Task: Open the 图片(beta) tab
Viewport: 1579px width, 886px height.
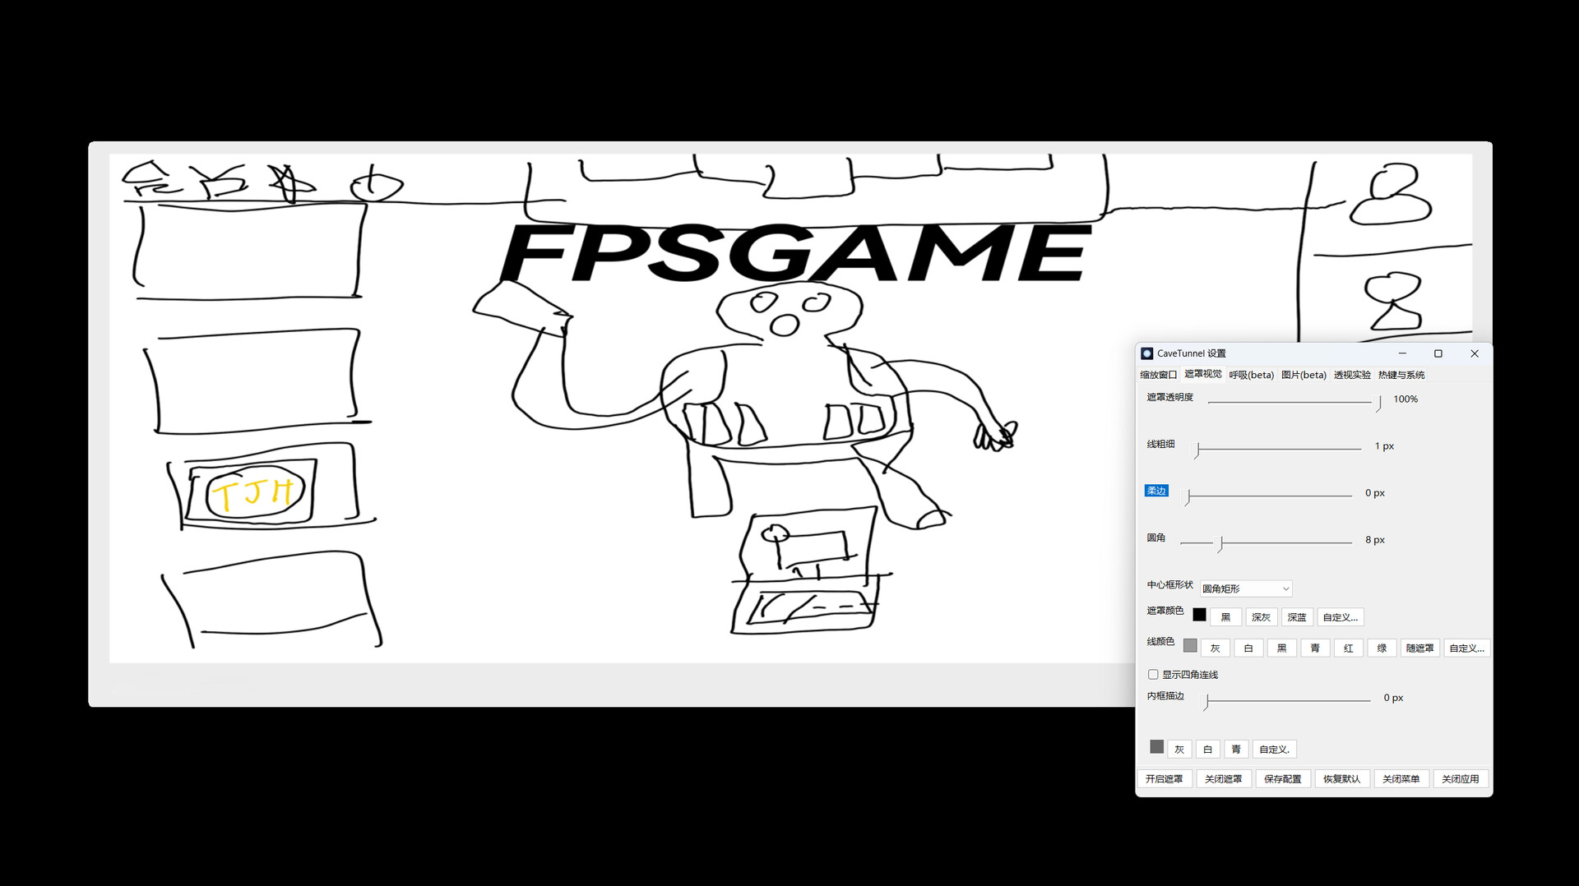Action: pyautogui.click(x=1303, y=375)
